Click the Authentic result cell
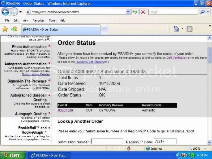 [149, 110]
